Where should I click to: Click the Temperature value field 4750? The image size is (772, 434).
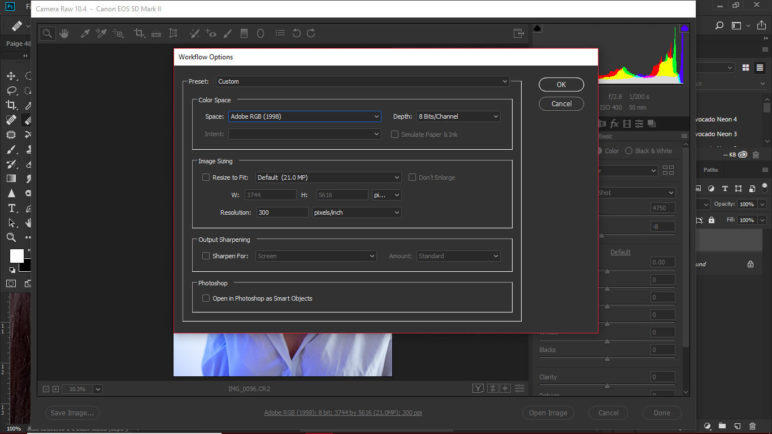tap(662, 208)
